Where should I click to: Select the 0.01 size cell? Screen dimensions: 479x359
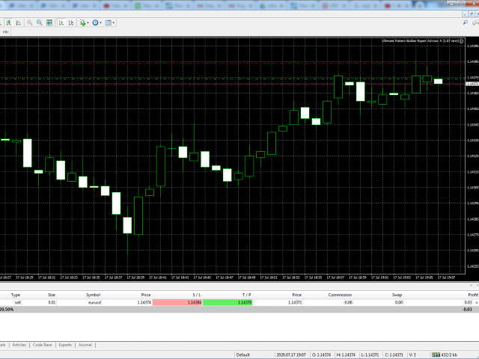(52, 302)
